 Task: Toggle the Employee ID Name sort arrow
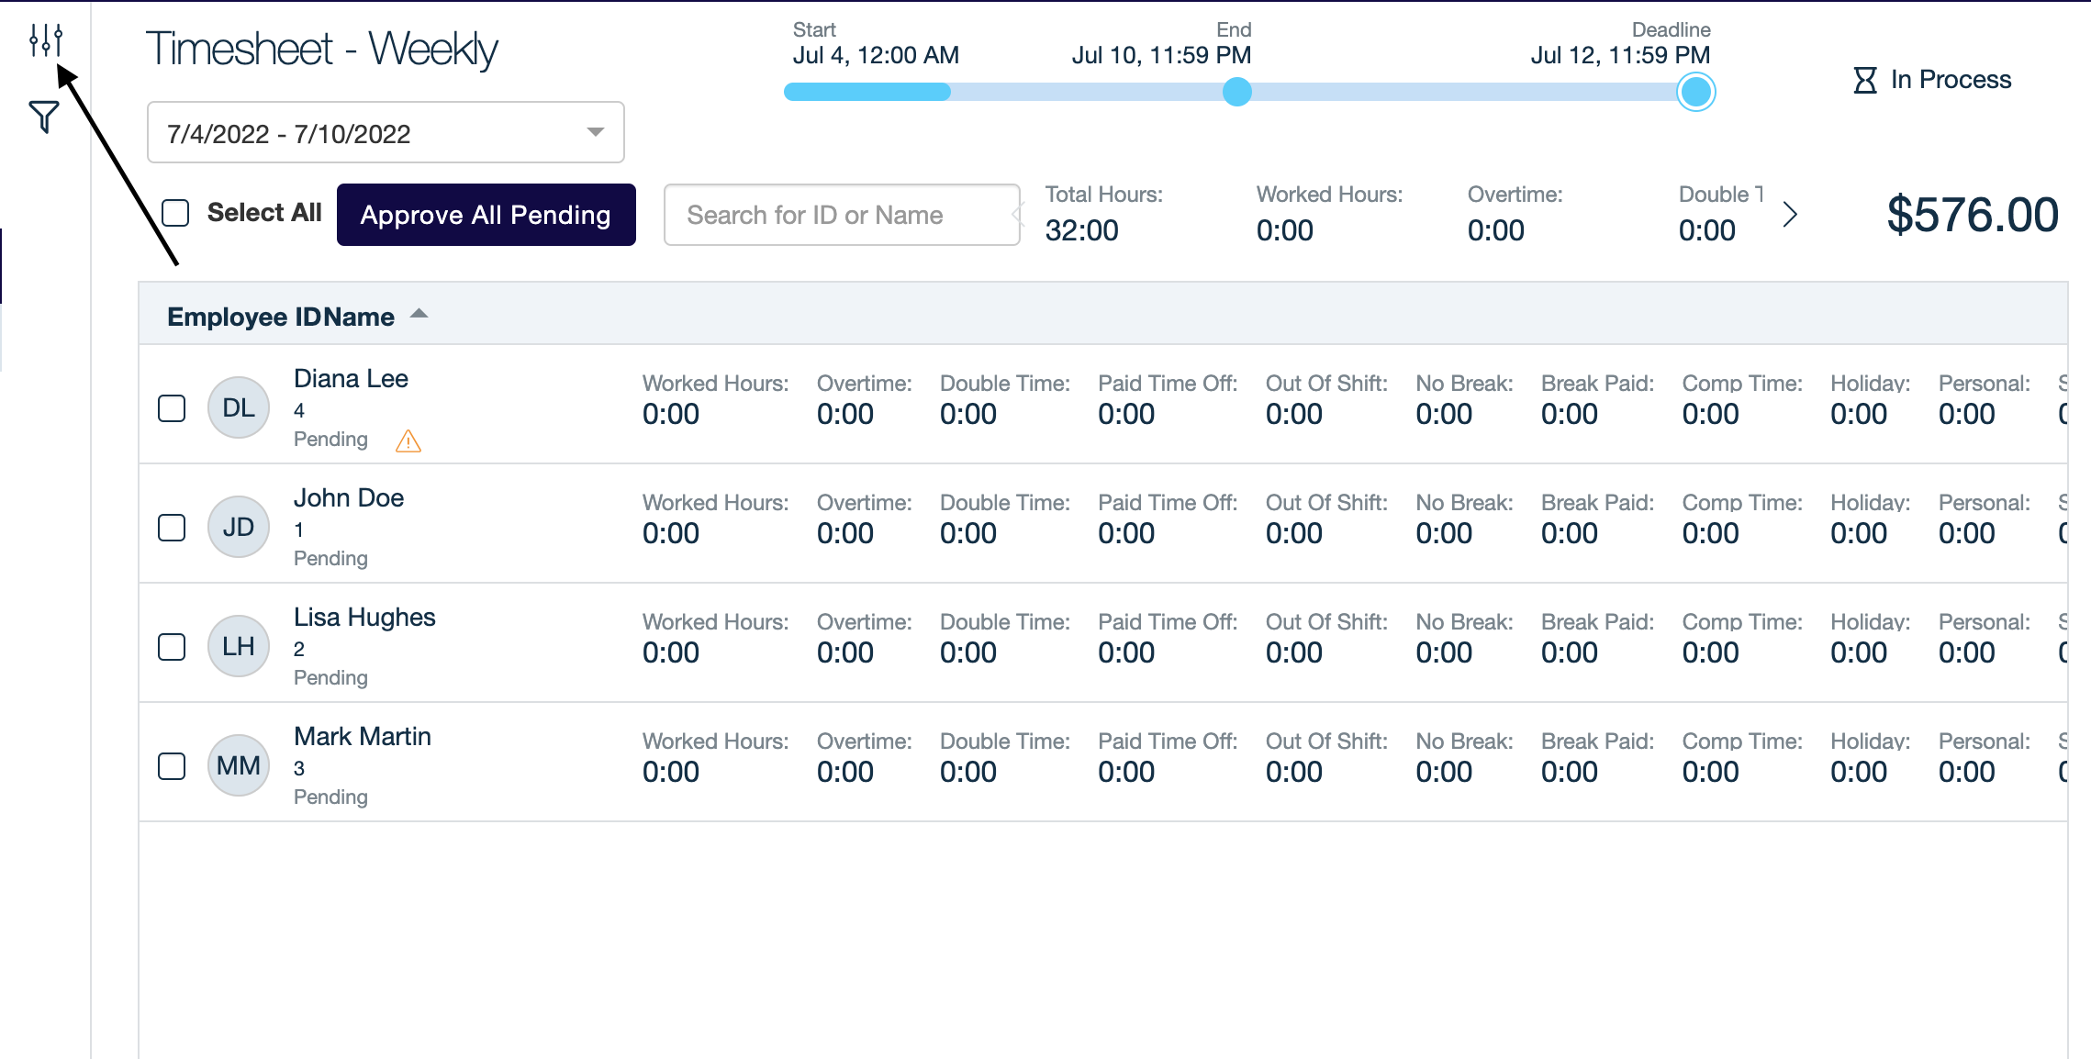419,313
